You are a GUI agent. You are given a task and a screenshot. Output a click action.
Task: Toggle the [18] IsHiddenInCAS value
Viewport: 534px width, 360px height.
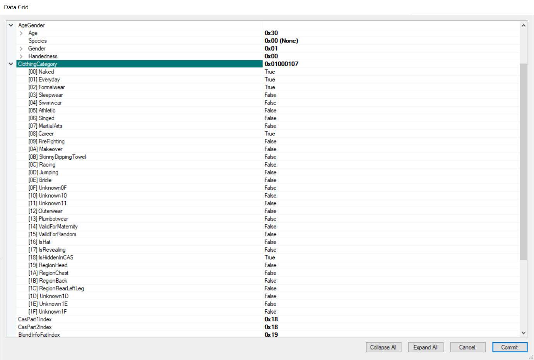pos(270,257)
